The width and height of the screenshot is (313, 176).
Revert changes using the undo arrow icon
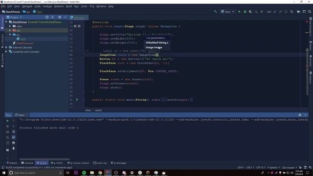click(291, 12)
